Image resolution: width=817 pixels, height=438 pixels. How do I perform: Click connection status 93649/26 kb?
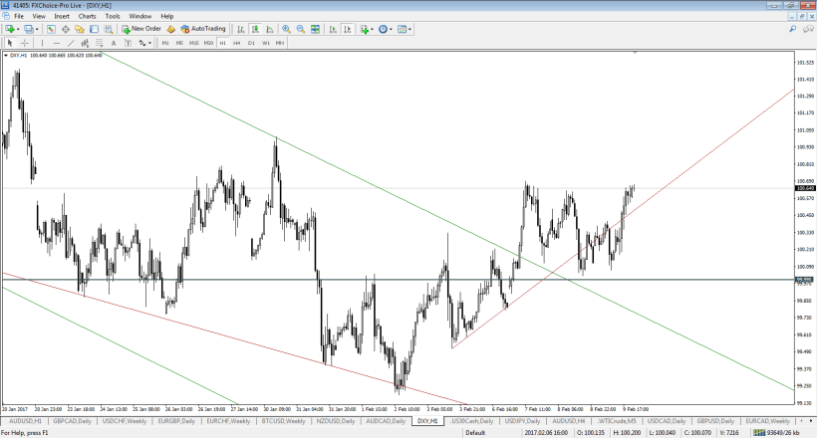pos(777,433)
